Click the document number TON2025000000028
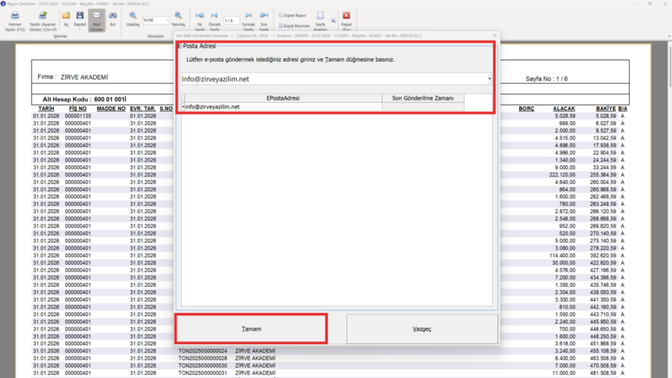This screenshot has height=378, width=672. (203, 358)
